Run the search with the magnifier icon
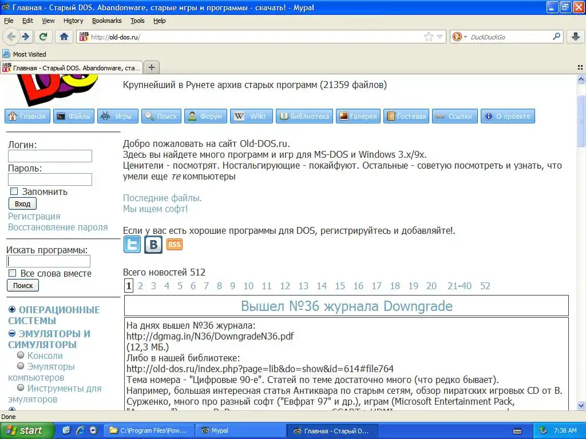Viewport: 586px width, 439px height. point(556,37)
